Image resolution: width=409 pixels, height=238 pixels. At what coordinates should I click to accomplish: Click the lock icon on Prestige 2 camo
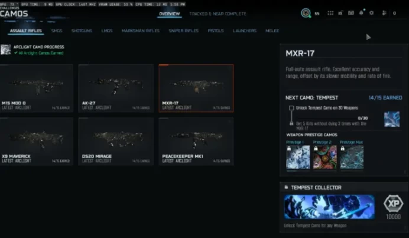click(x=316, y=148)
